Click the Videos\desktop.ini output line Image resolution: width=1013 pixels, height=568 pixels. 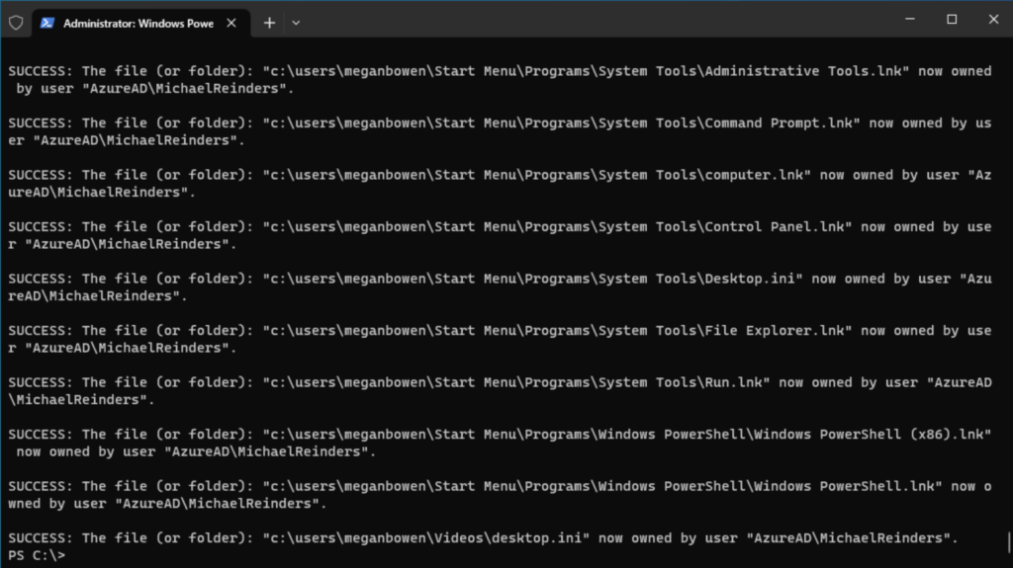click(483, 537)
